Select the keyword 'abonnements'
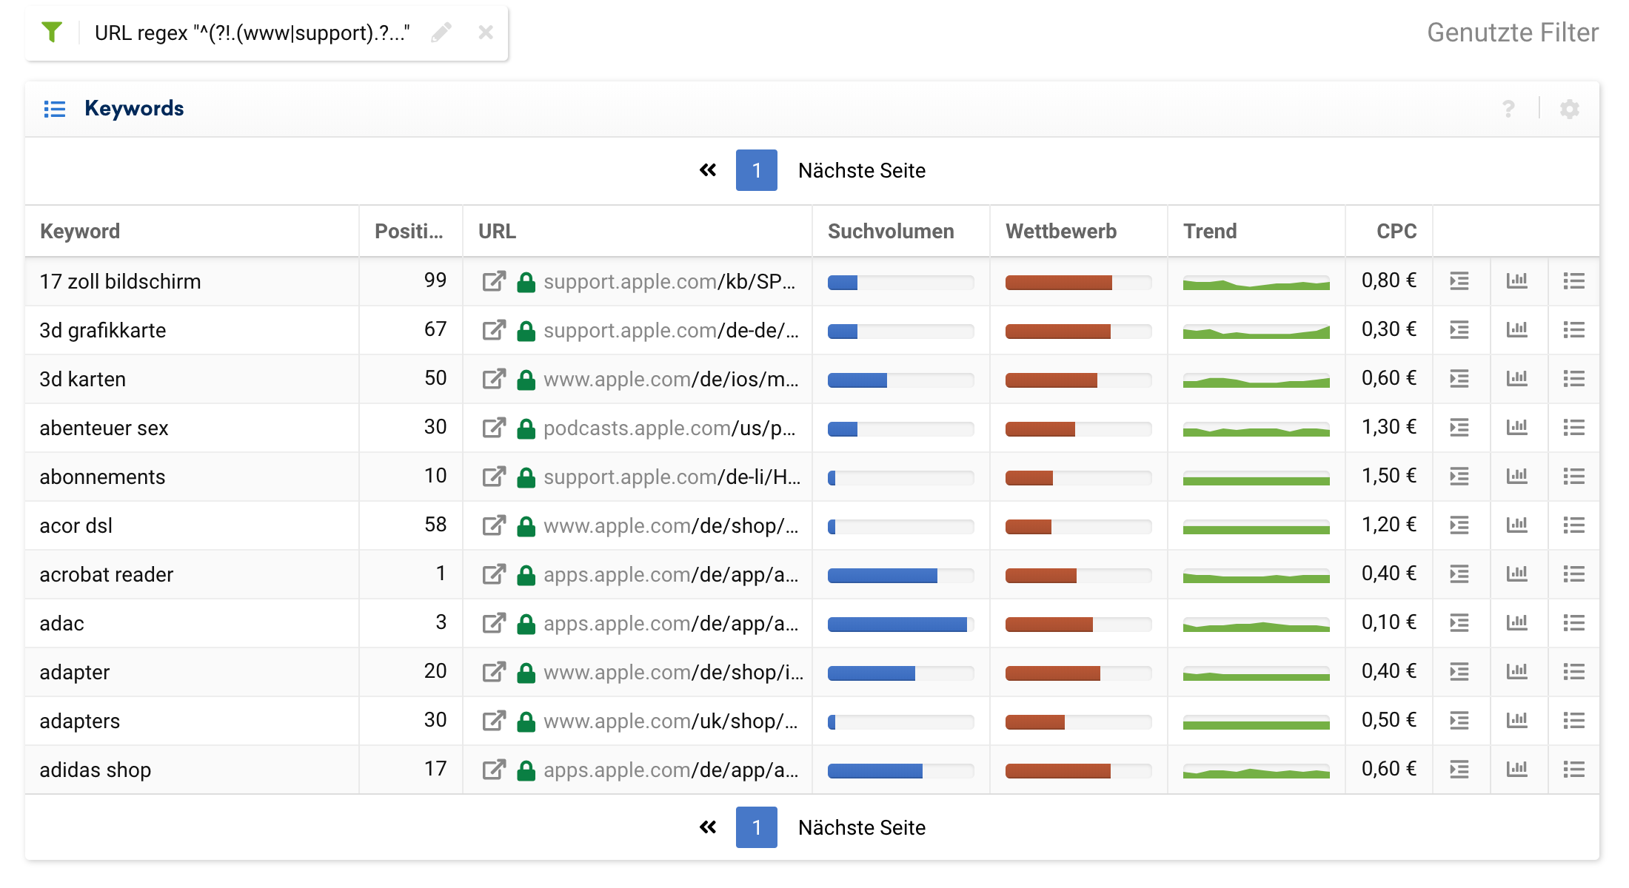This screenshot has height=888, width=1629. coord(102,477)
